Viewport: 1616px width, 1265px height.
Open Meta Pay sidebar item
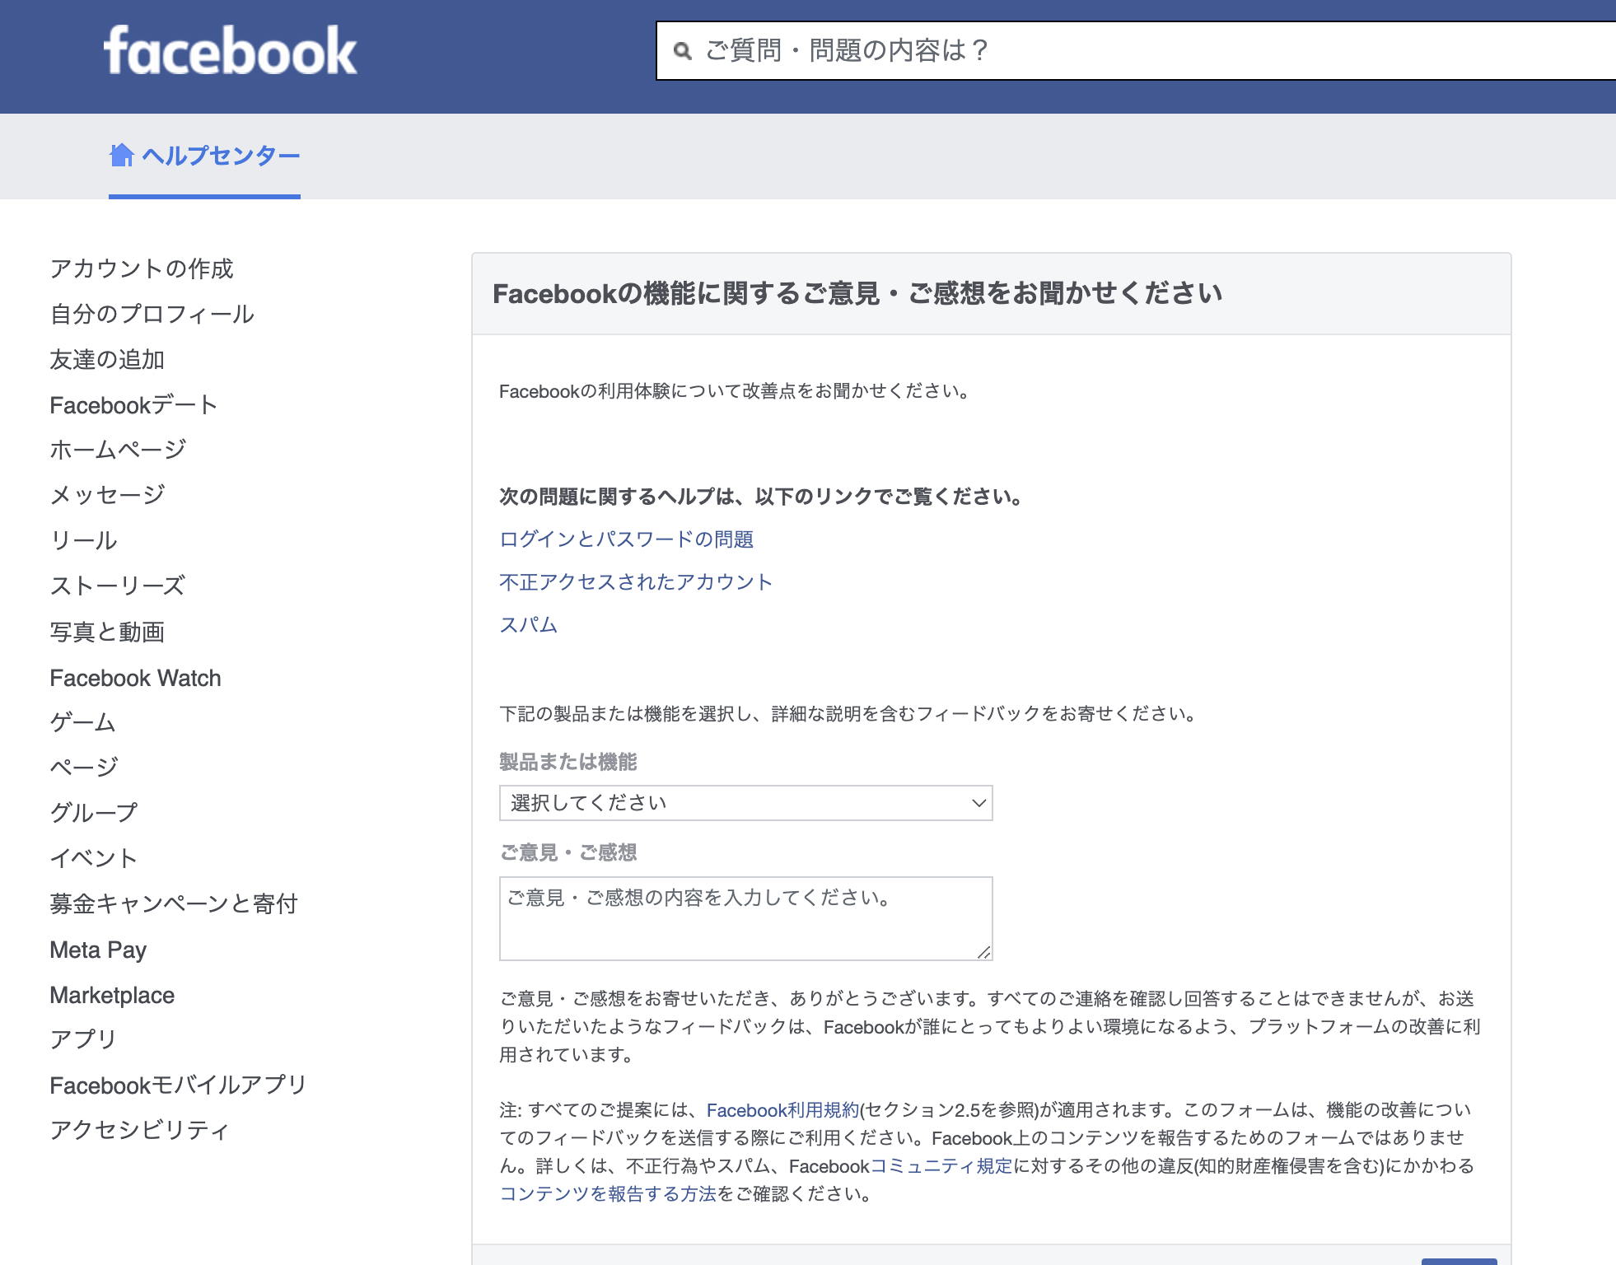[x=98, y=950]
